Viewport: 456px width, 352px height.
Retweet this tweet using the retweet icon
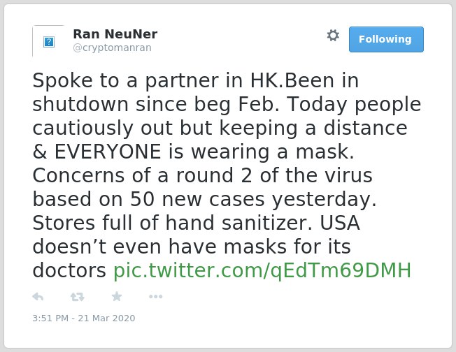77,297
